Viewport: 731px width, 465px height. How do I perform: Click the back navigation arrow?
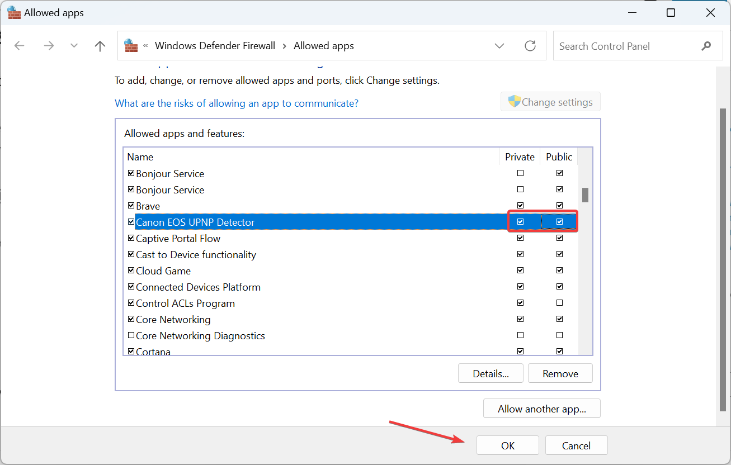click(x=20, y=46)
